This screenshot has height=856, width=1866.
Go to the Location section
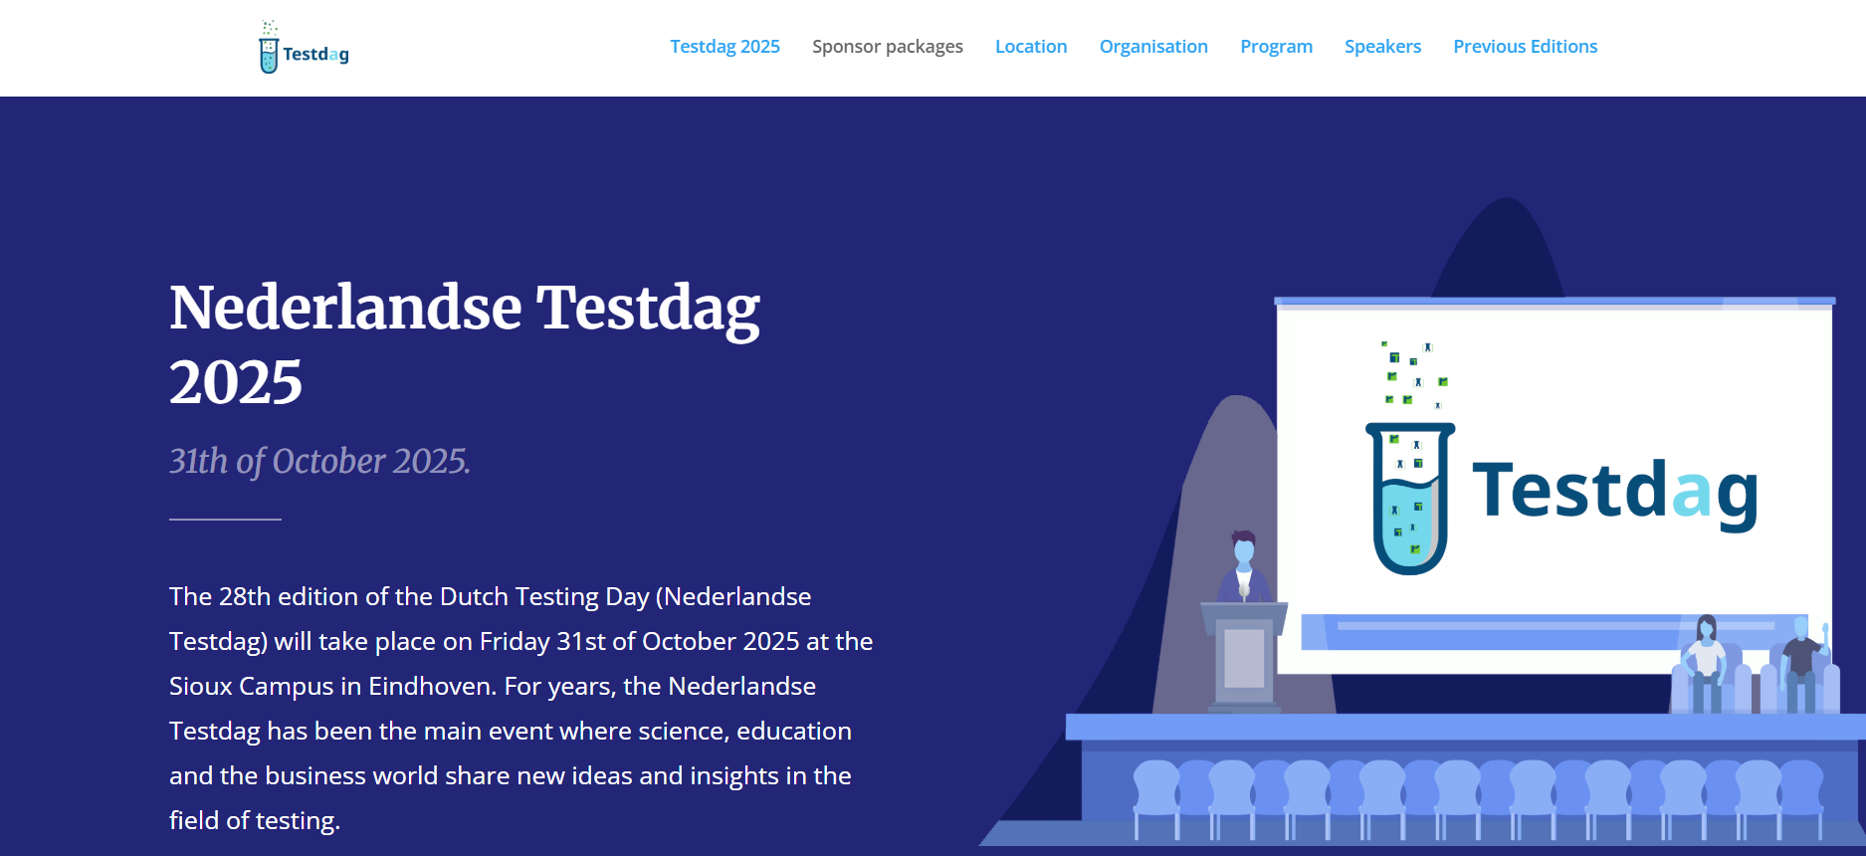1031,47
